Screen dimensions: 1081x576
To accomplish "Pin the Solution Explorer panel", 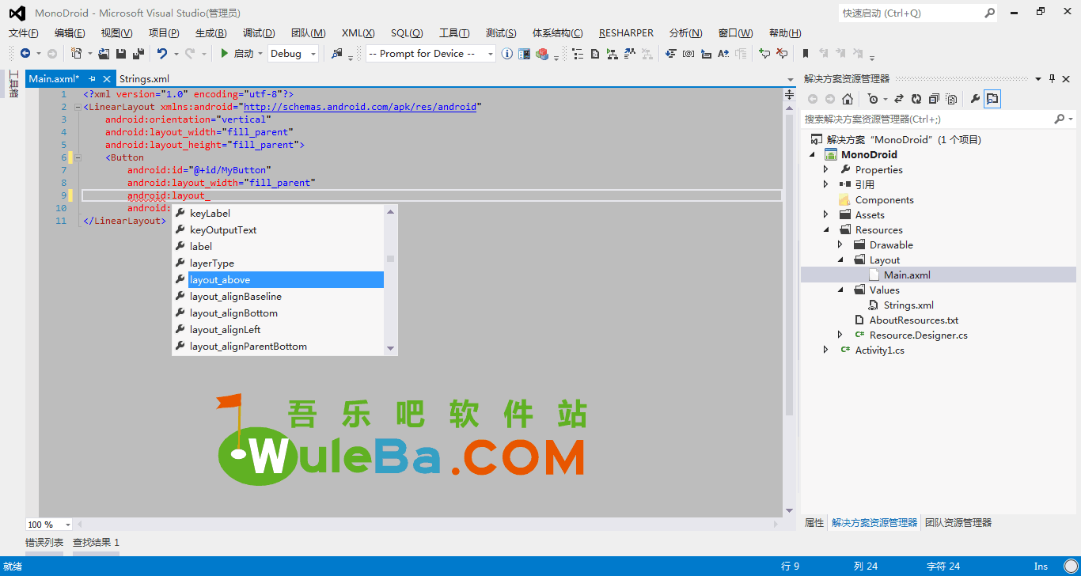I will [1052, 78].
